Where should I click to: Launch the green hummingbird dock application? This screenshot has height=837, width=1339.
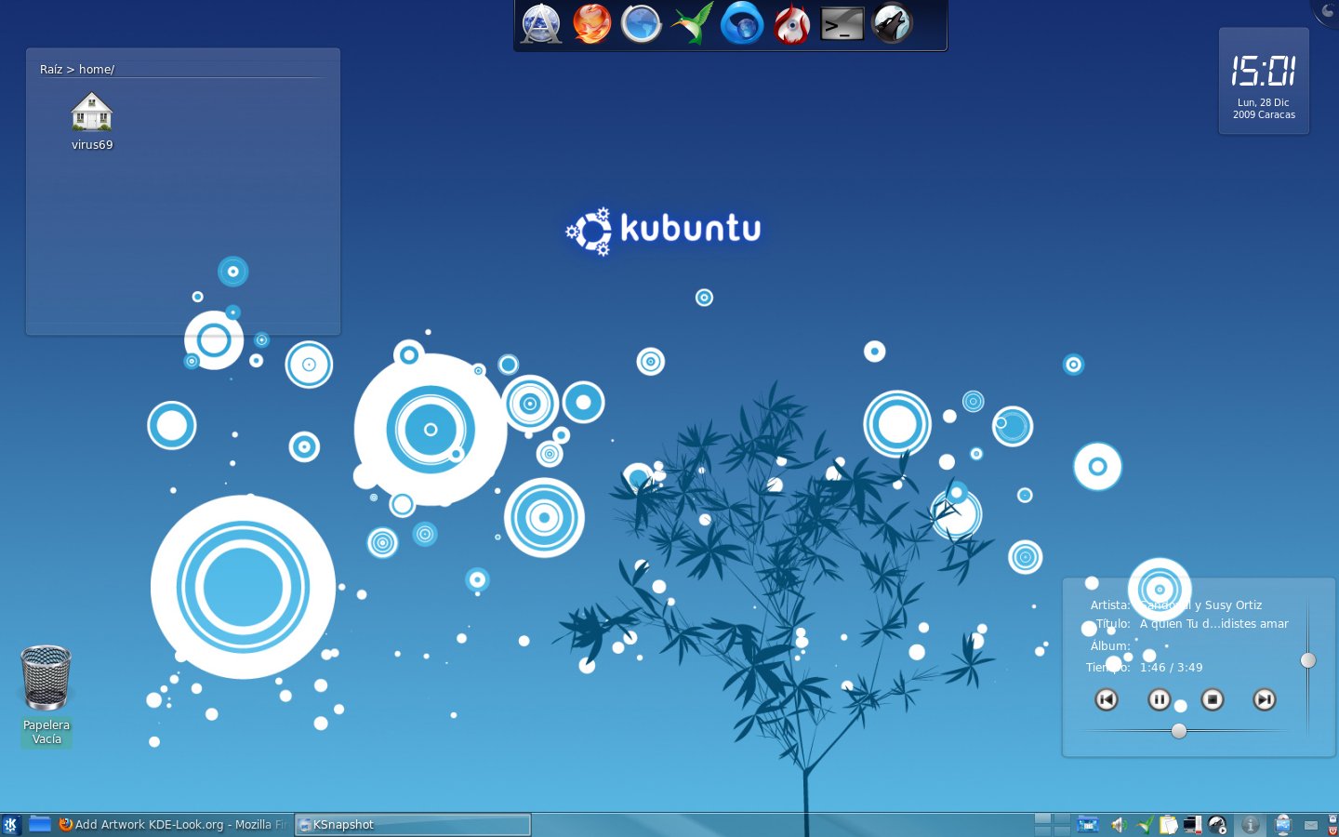[x=692, y=24]
